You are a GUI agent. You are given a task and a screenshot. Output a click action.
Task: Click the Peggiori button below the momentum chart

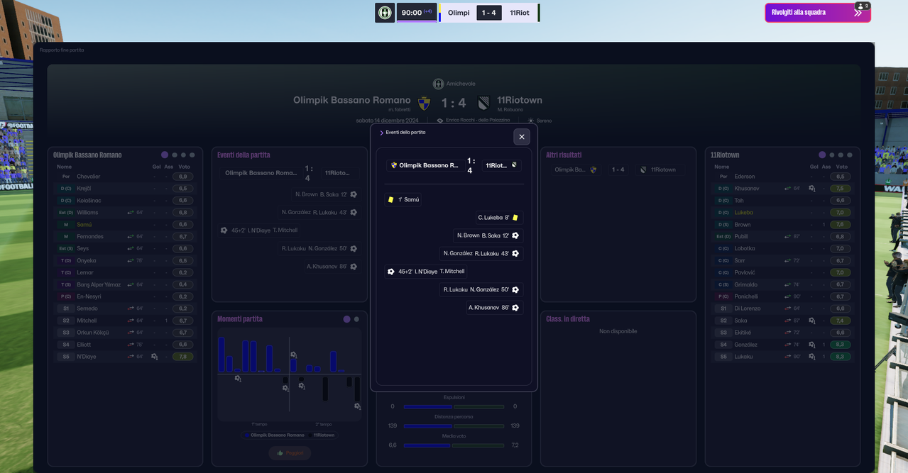[x=290, y=452]
